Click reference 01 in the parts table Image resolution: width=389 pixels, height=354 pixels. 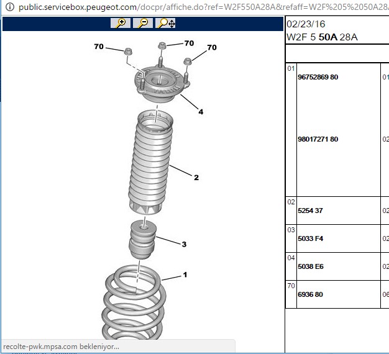pos(291,68)
